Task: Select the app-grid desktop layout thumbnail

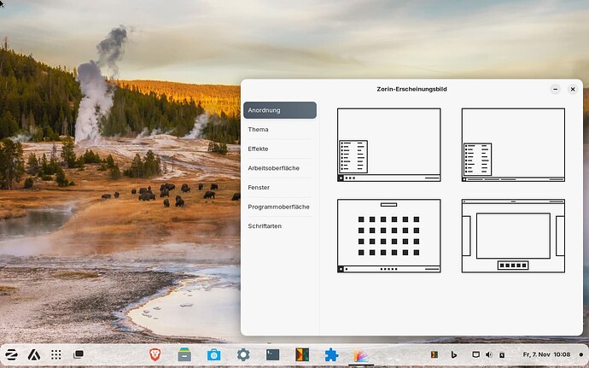Action: point(388,236)
